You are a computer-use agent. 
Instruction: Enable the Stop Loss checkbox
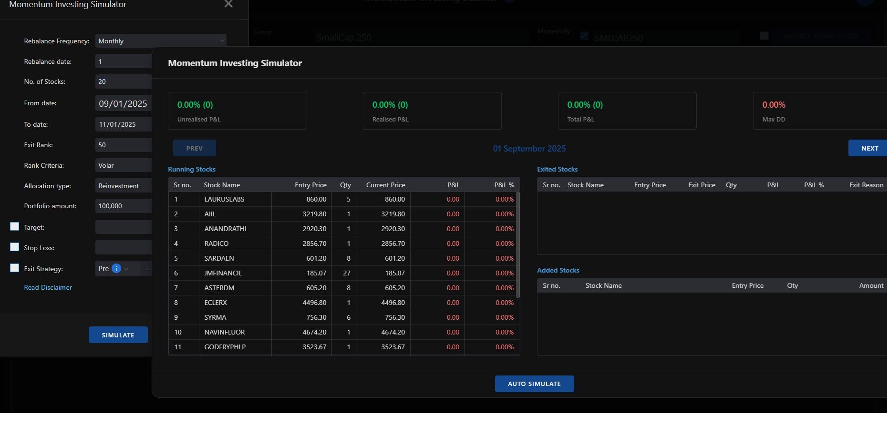[15, 247]
